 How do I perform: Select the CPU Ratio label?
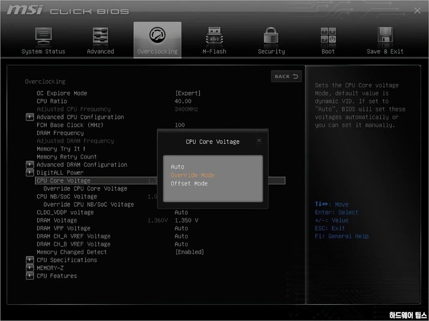pyautogui.click(x=52, y=101)
